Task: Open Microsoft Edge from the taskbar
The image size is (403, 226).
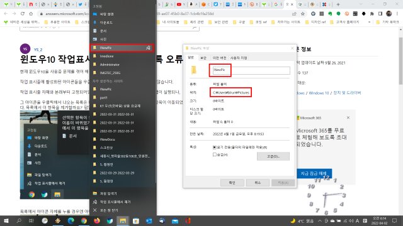Action: pyautogui.click(x=71, y=220)
